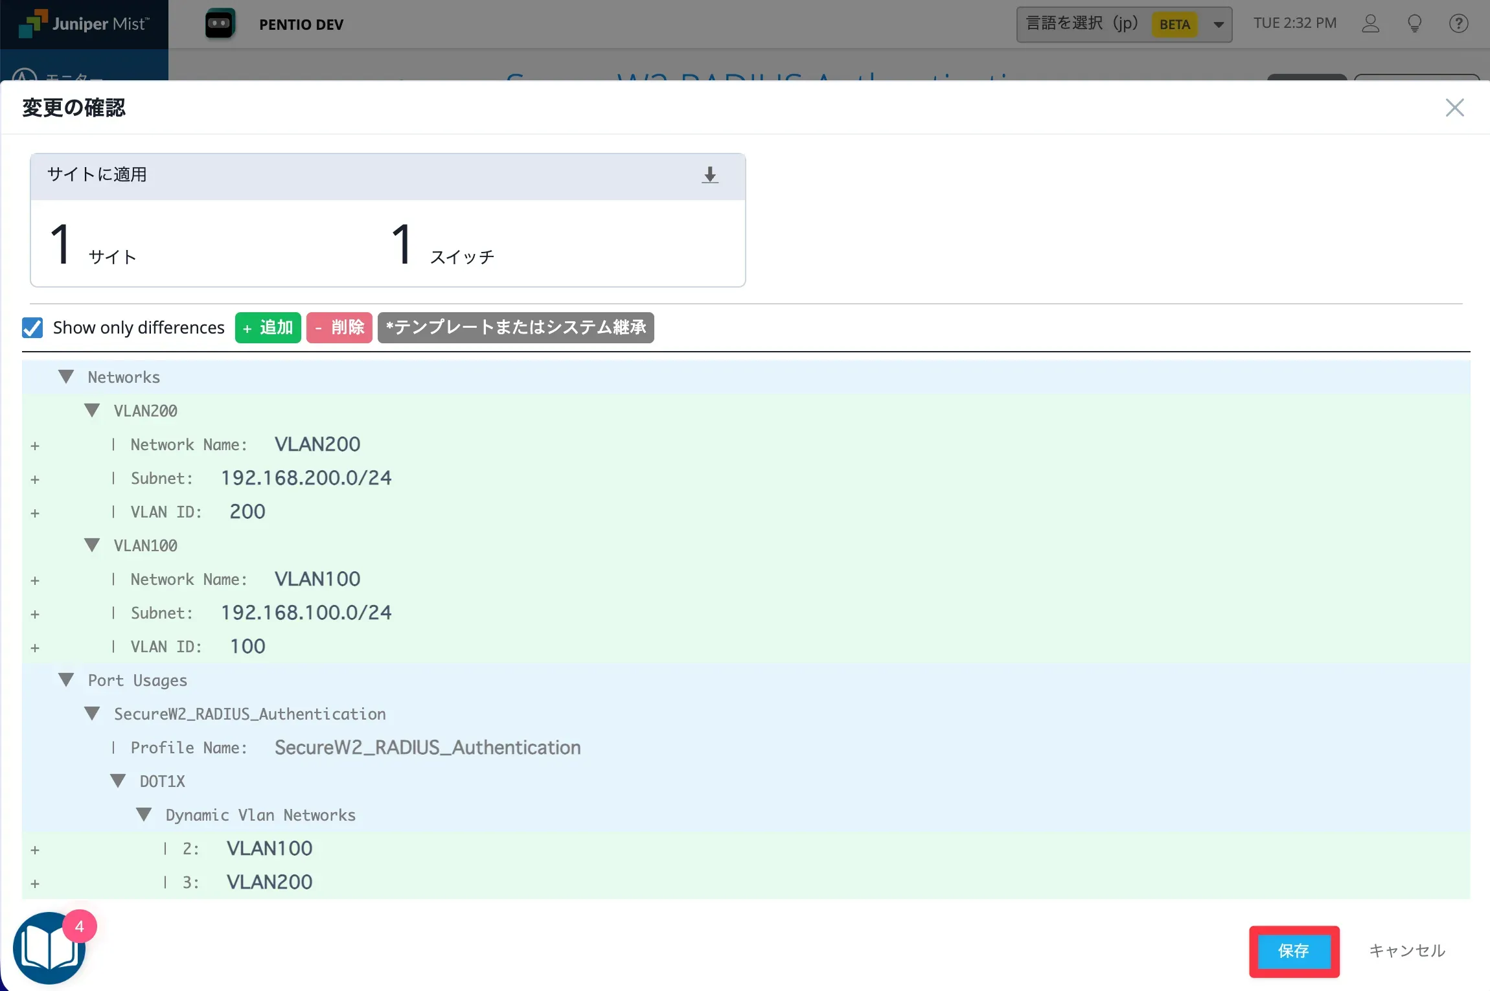Click the lightbulb what's new icon
Viewport: 1490px width, 991px height.
tap(1415, 24)
